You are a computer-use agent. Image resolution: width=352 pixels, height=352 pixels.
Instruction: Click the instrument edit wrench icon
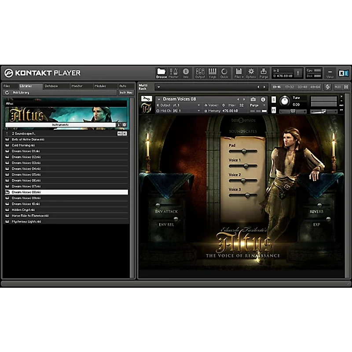[x=147, y=99]
